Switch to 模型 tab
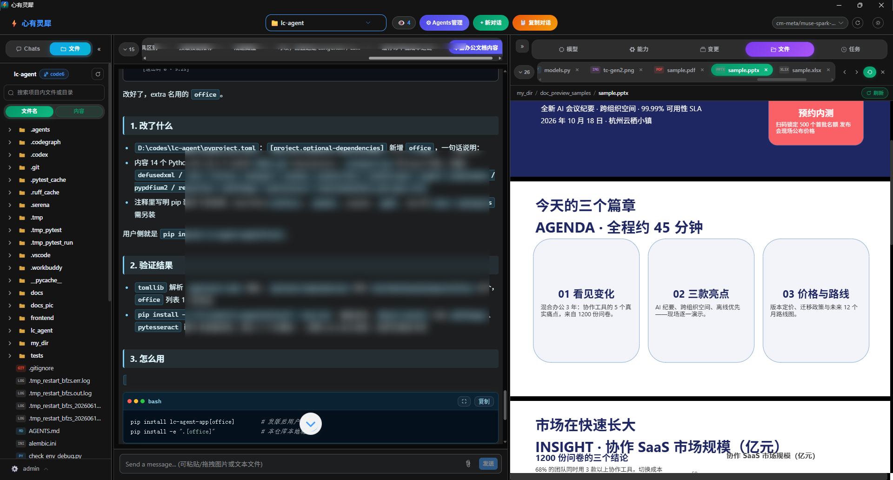The width and height of the screenshot is (893, 480). pyautogui.click(x=568, y=49)
